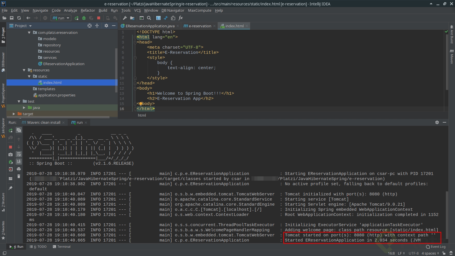The image size is (455, 256).
Task: Open the run configuration dropdown
Action: click(x=61, y=18)
